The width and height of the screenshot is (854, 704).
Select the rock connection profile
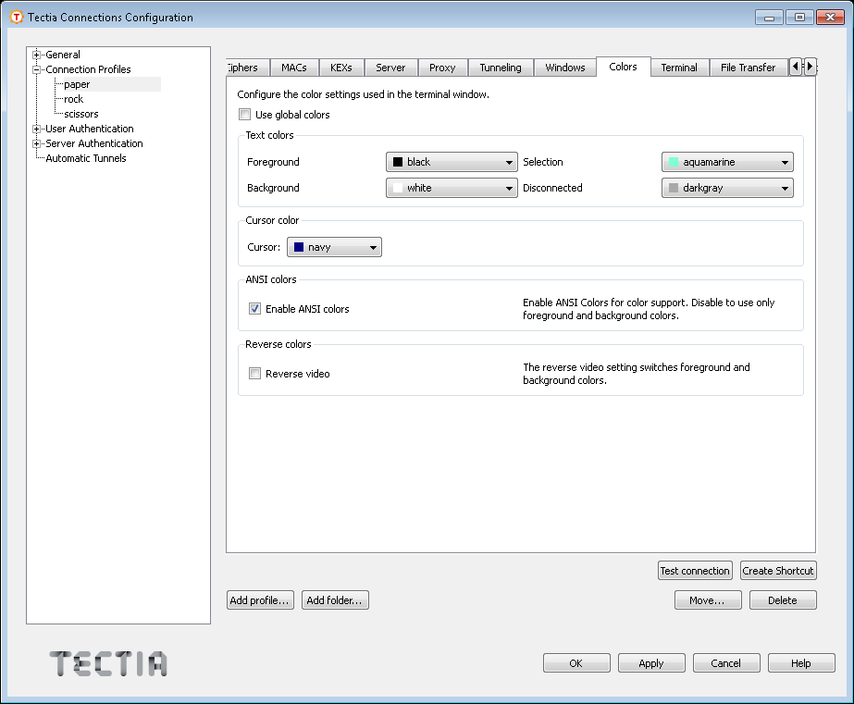click(x=73, y=99)
